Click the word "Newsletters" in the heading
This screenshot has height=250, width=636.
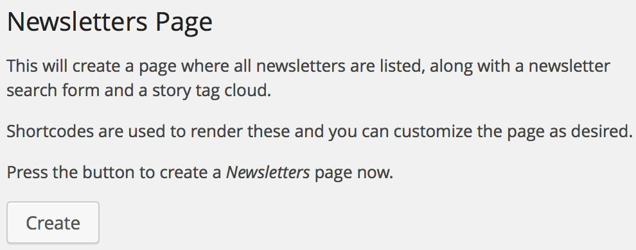coord(77,22)
